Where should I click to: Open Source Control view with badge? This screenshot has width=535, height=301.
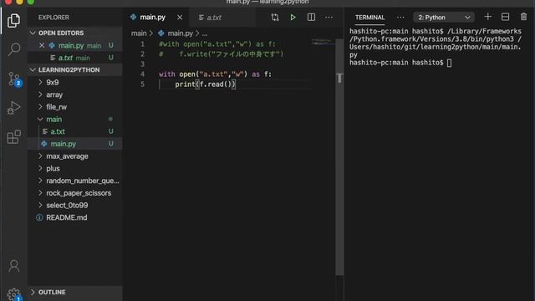(x=14, y=79)
